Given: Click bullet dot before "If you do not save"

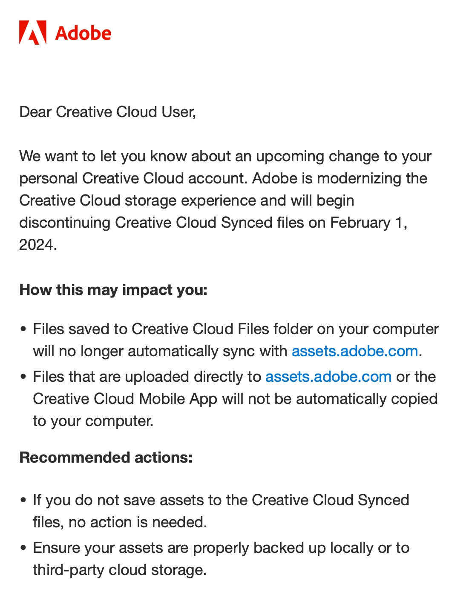Looking at the screenshot, I should tap(23, 501).
